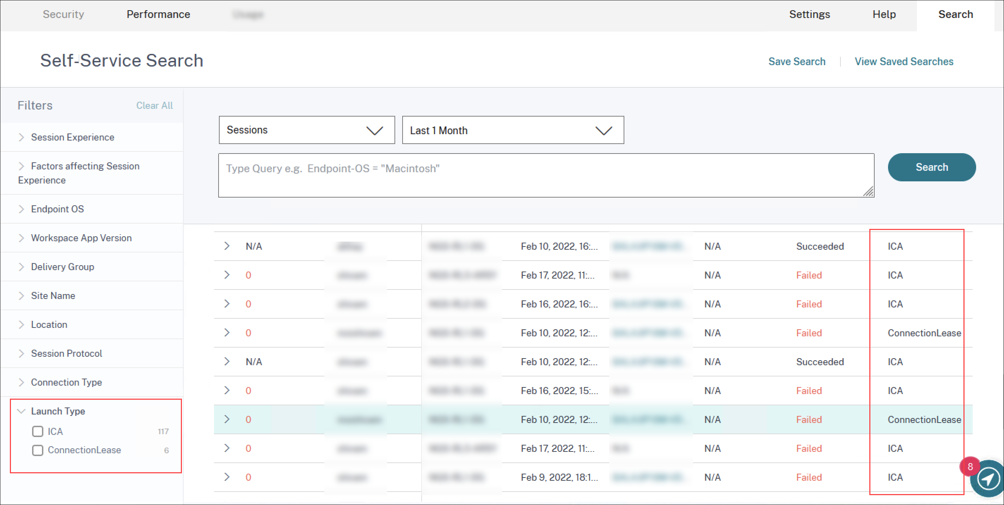Open the Last 1 Month time dropdown
1004x505 pixels.
click(x=513, y=130)
